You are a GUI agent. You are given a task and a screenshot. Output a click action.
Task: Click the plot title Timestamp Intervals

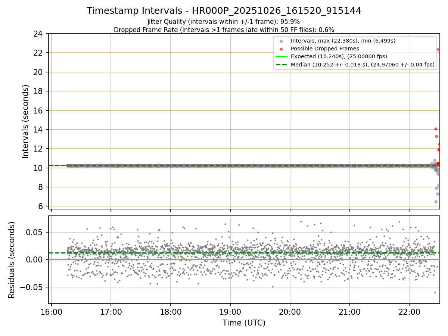224,11
